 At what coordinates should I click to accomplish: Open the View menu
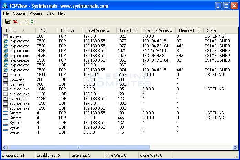point(50,14)
